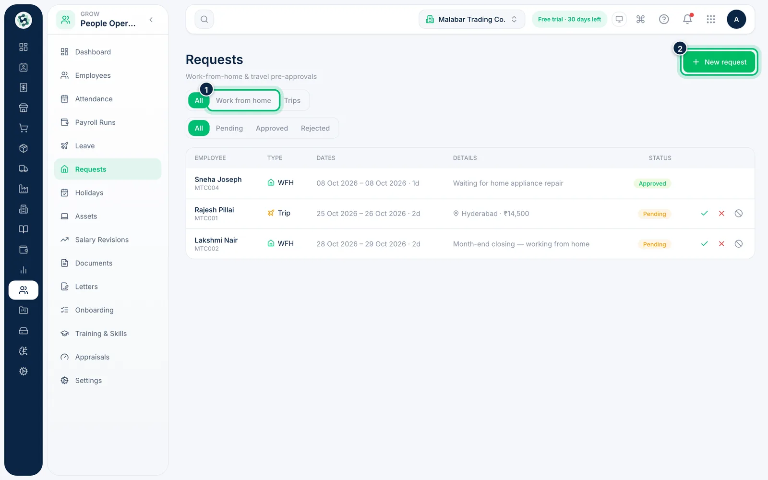
Task: Open the delivery truck module in rail
Action: pyautogui.click(x=24, y=168)
